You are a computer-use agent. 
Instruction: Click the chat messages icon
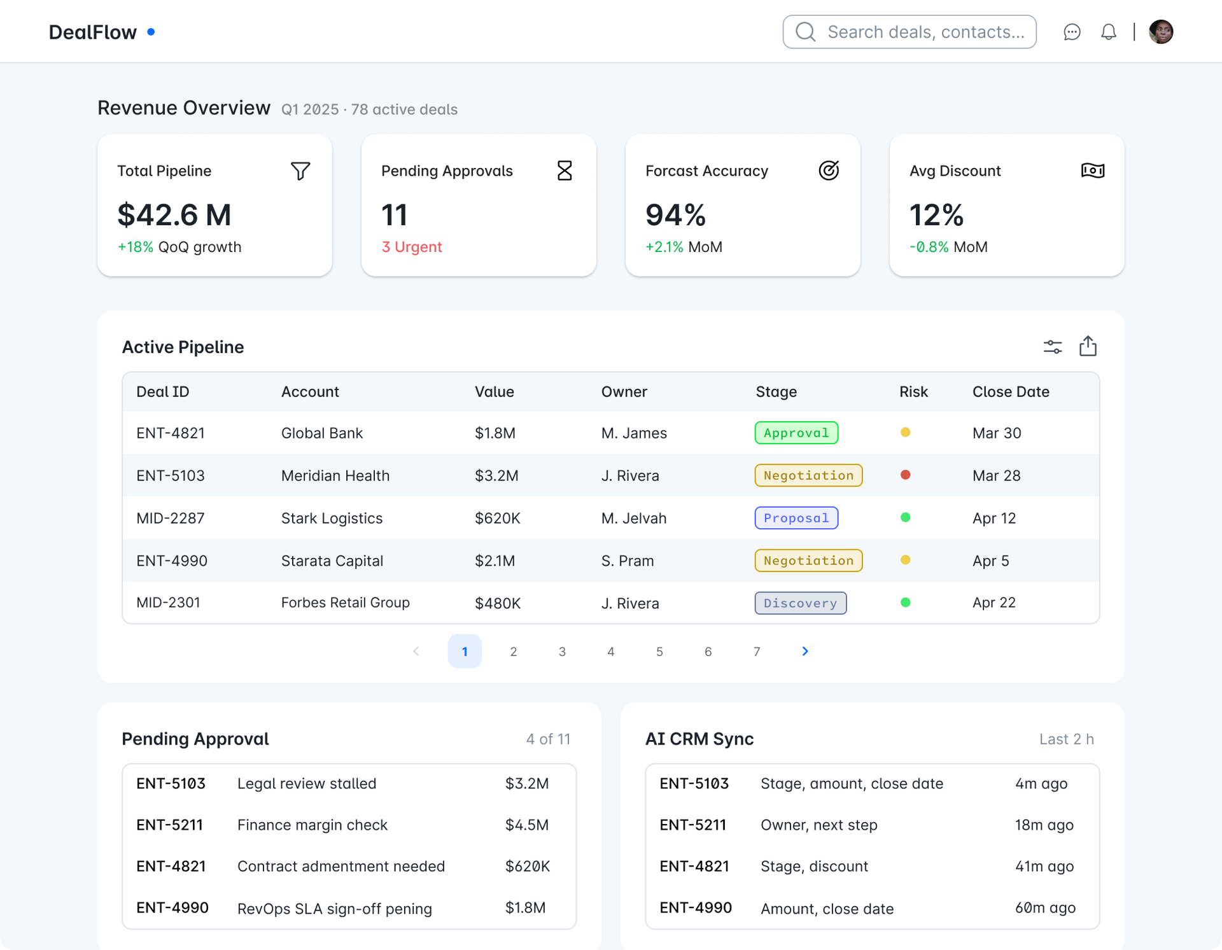coord(1072,32)
